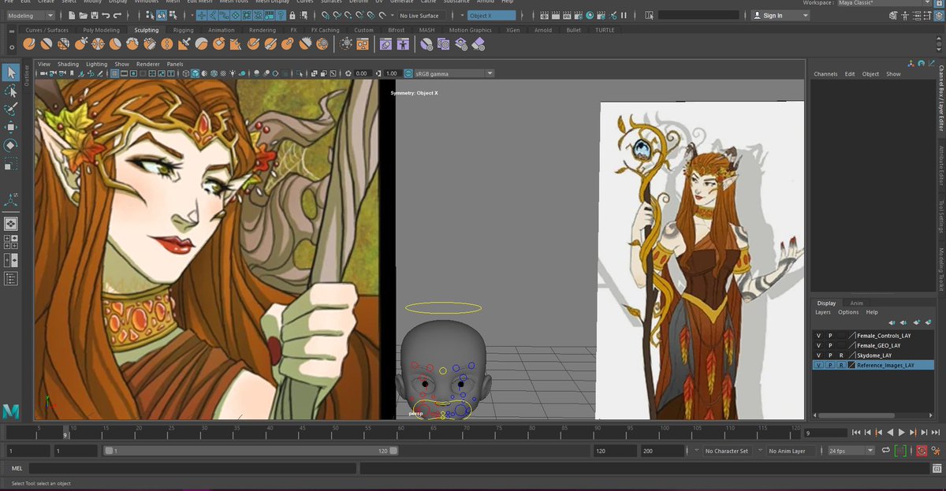
Task: Click the MEL command line input
Action: [x=192, y=468]
